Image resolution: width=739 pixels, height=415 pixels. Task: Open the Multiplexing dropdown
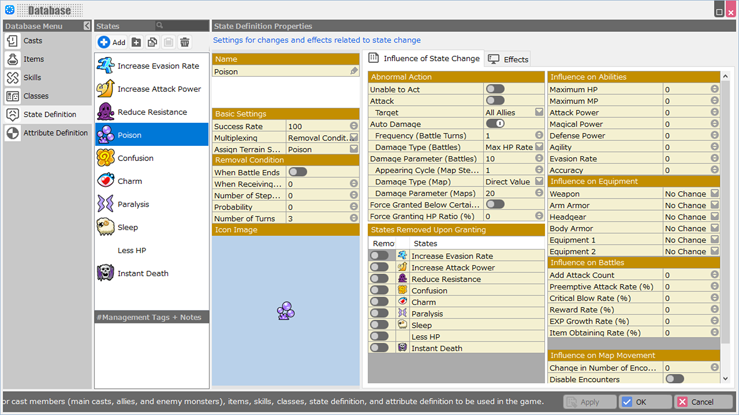[x=354, y=138]
